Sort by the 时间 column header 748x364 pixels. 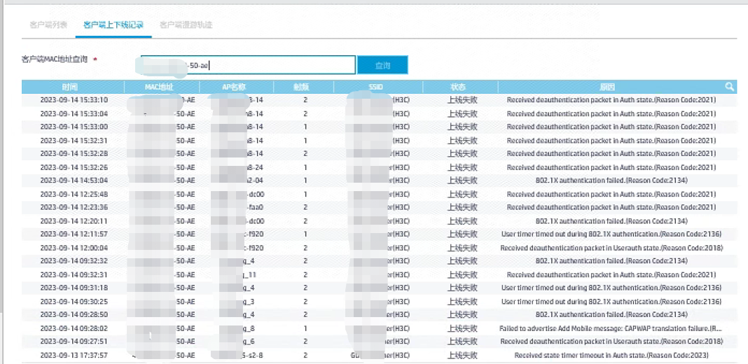pyautogui.click(x=70, y=87)
